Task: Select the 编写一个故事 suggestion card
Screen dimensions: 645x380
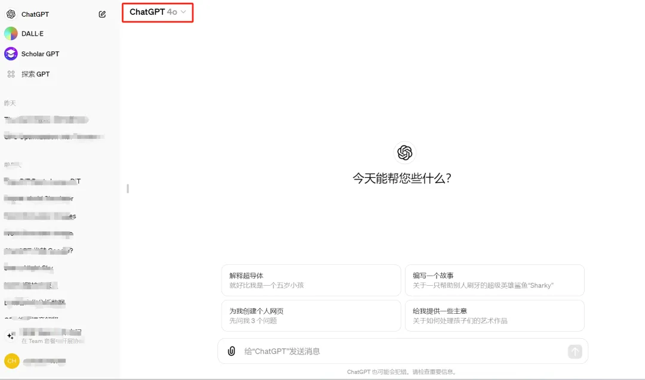Action: [494, 280]
